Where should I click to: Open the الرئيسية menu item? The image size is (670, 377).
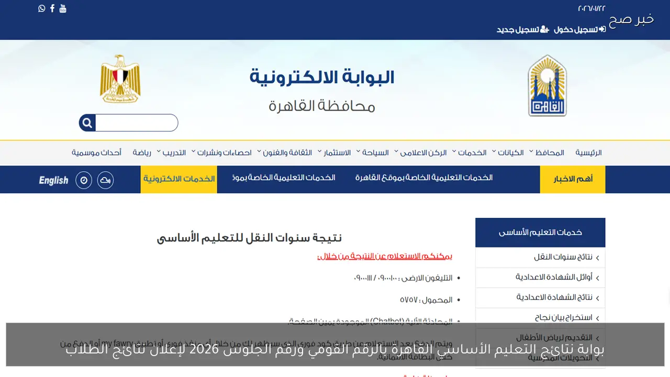589,152
